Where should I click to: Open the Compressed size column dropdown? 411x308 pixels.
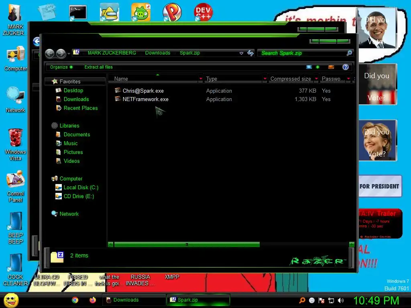[316, 79]
